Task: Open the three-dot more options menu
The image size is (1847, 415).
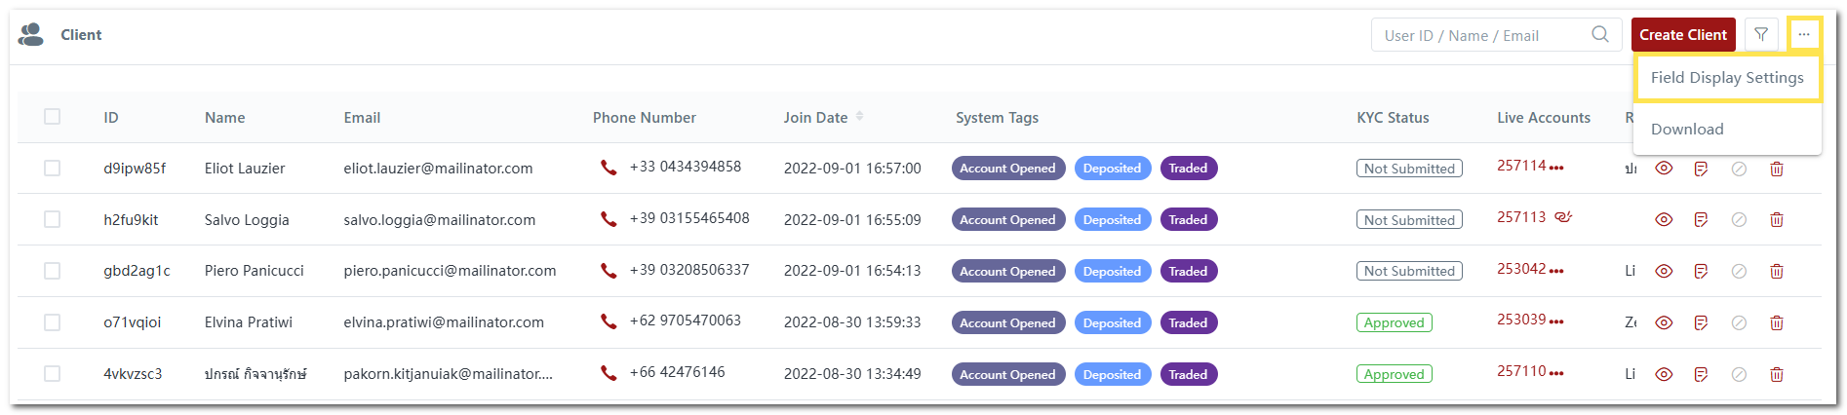Action: [x=1804, y=35]
